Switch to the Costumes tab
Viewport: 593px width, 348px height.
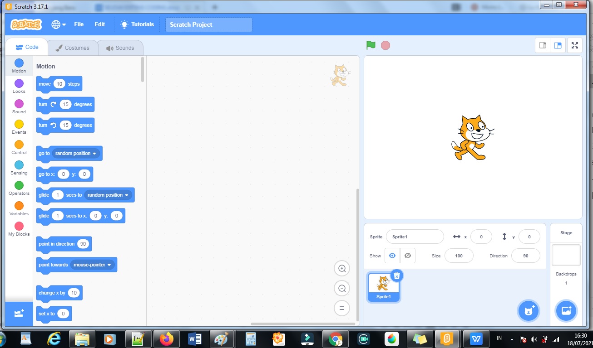tap(73, 47)
